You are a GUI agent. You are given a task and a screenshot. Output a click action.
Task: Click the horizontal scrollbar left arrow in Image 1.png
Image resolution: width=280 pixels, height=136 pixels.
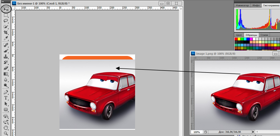[x=257, y=132]
